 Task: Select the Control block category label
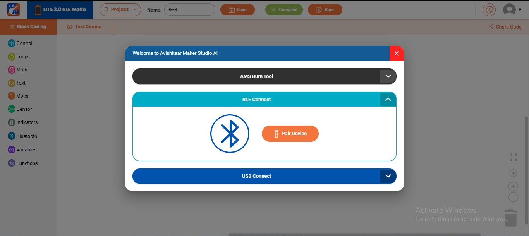coord(24,44)
